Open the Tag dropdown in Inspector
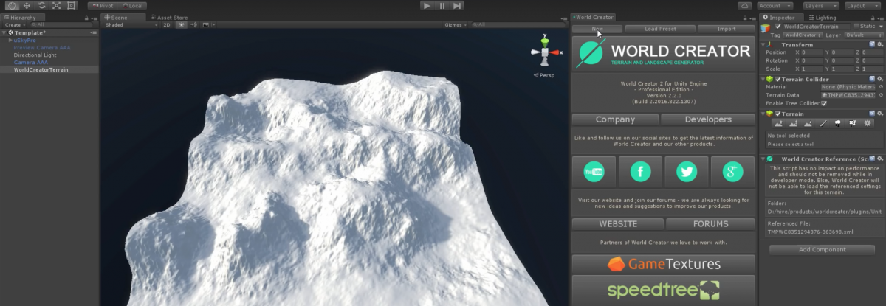Viewport: 886px width, 306px height. [x=801, y=35]
